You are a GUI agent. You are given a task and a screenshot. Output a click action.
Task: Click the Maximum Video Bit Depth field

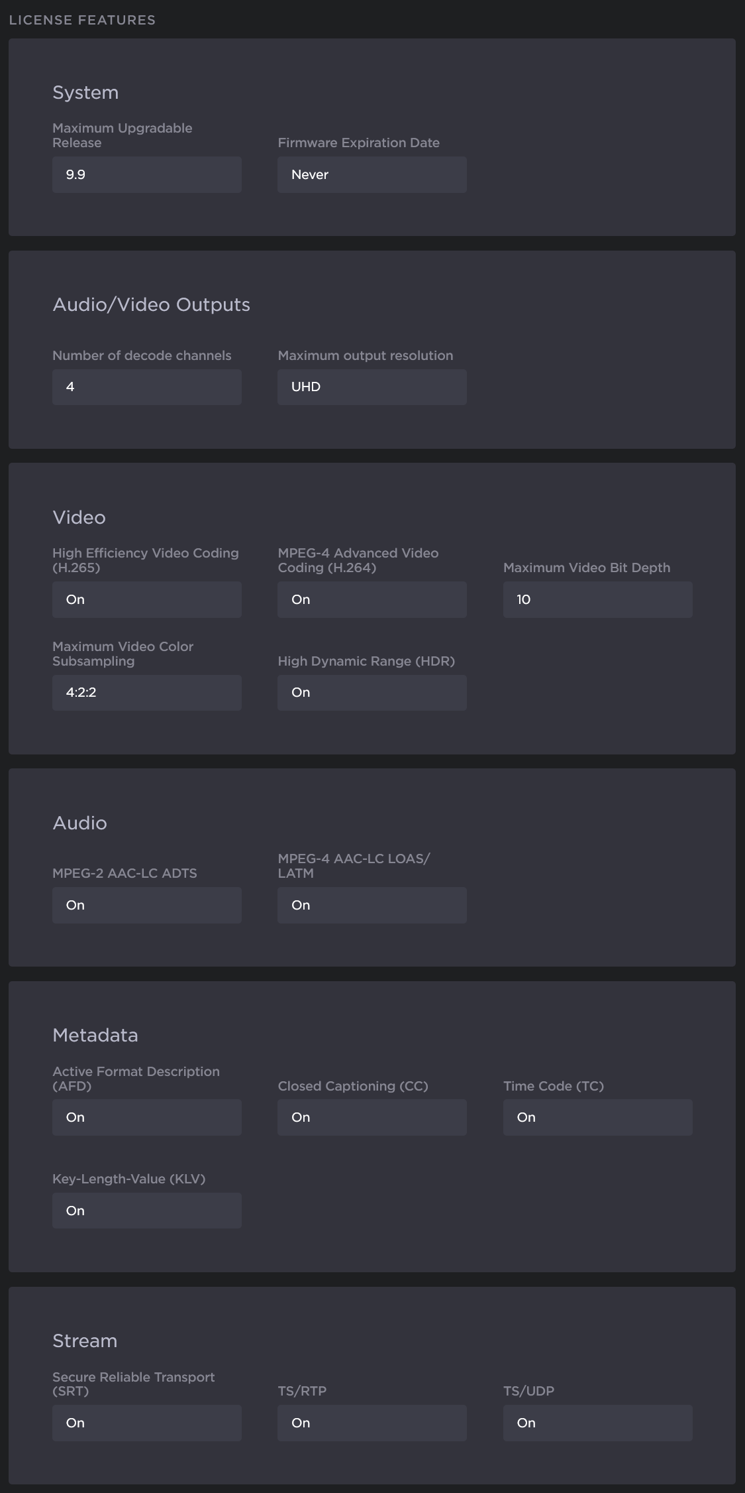[597, 599]
